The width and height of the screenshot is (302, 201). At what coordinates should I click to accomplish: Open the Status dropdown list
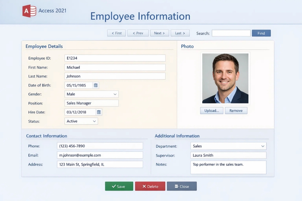94,121
